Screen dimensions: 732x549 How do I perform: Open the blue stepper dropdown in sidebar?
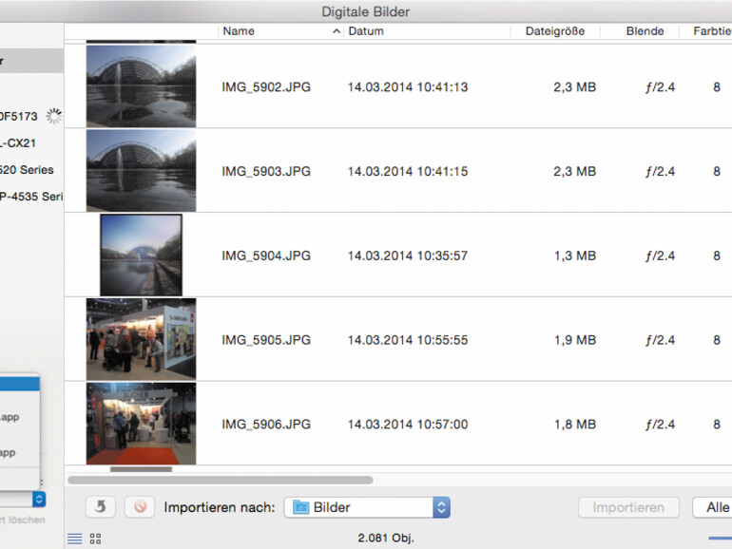tap(39, 499)
